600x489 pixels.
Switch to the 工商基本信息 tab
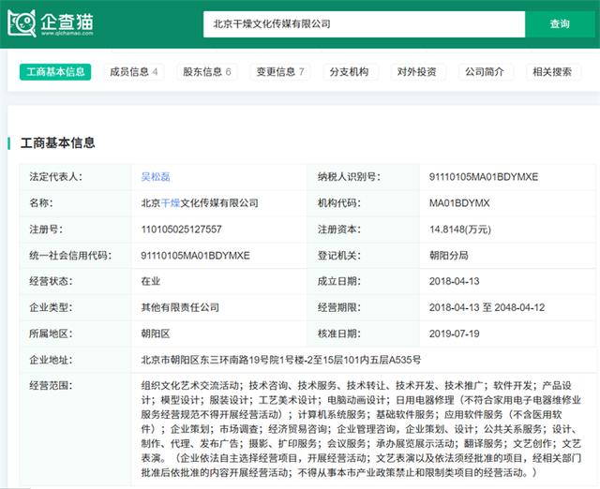click(x=55, y=72)
